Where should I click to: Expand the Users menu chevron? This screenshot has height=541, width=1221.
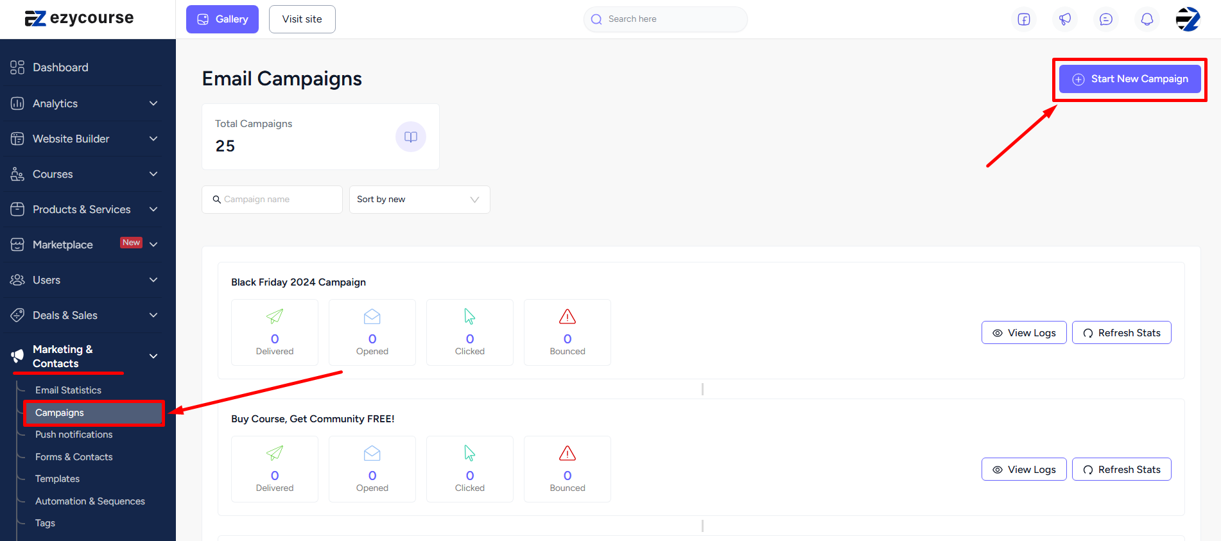tap(153, 280)
